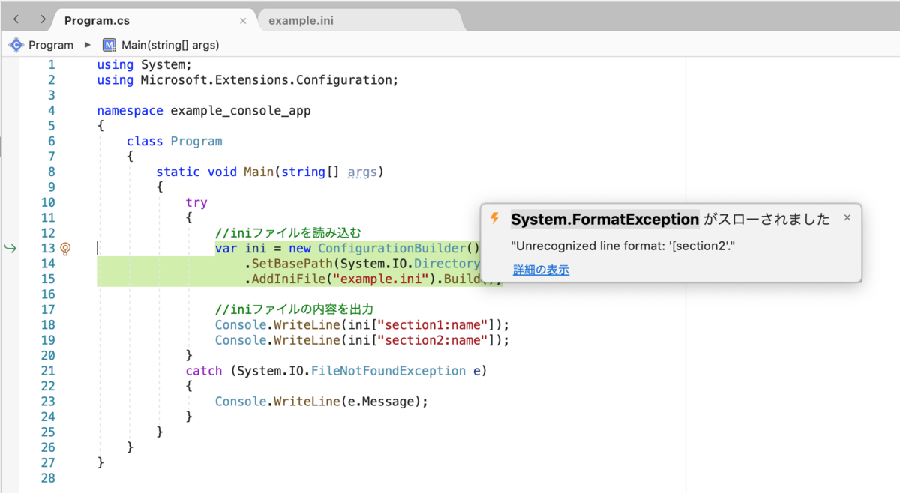The image size is (900, 493).
Task: Click the System.FormatException title text
Action: click(604, 220)
